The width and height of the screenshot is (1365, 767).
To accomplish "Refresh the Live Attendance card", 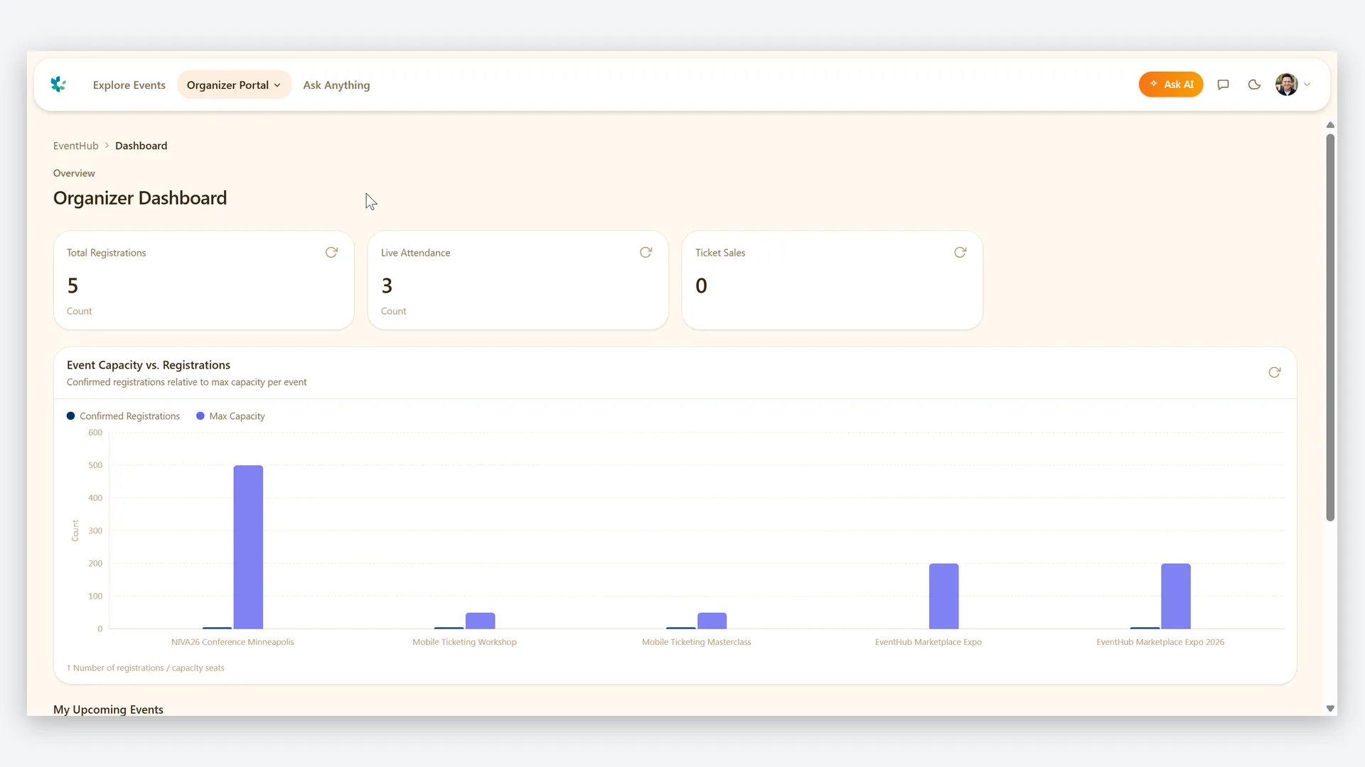I will (x=646, y=253).
